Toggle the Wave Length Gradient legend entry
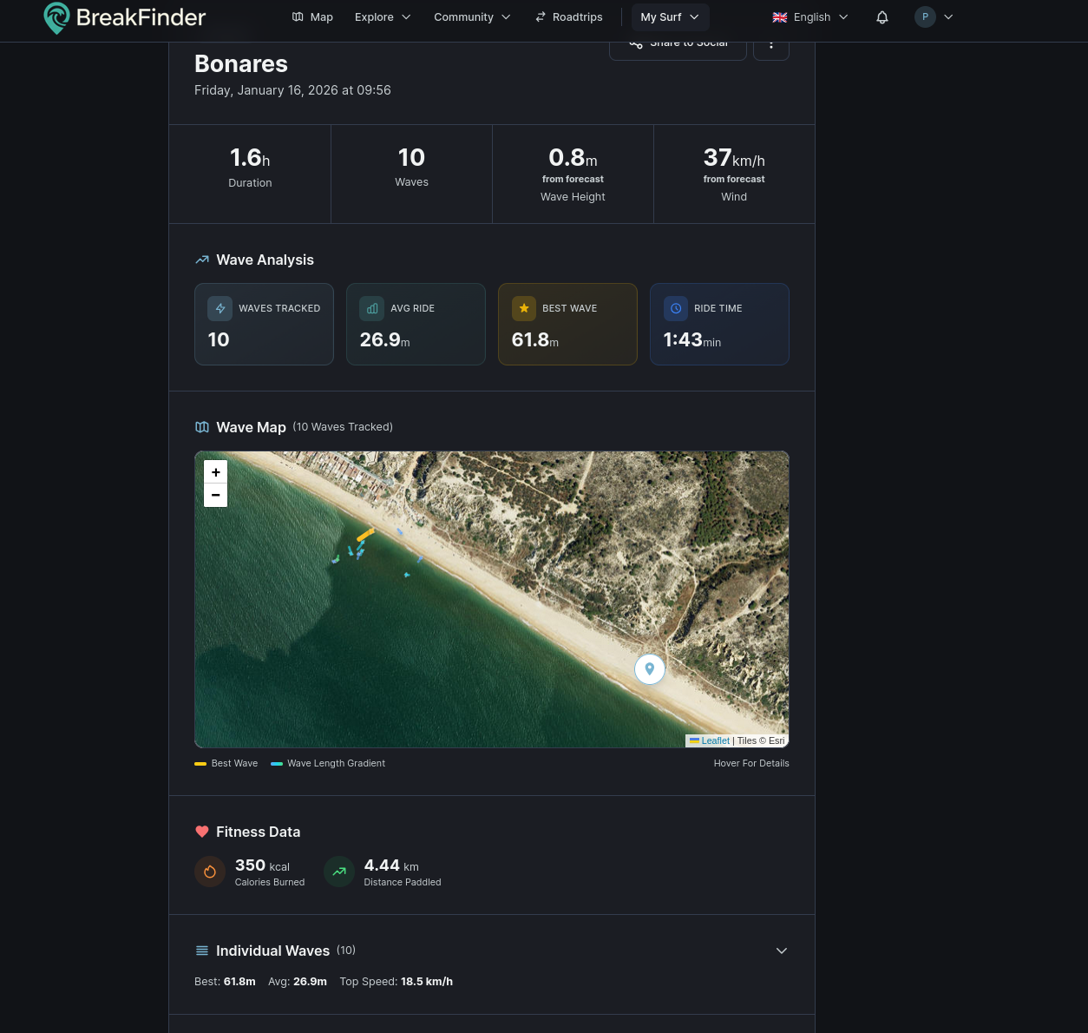The height and width of the screenshot is (1033, 1088). (x=328, y=763)
